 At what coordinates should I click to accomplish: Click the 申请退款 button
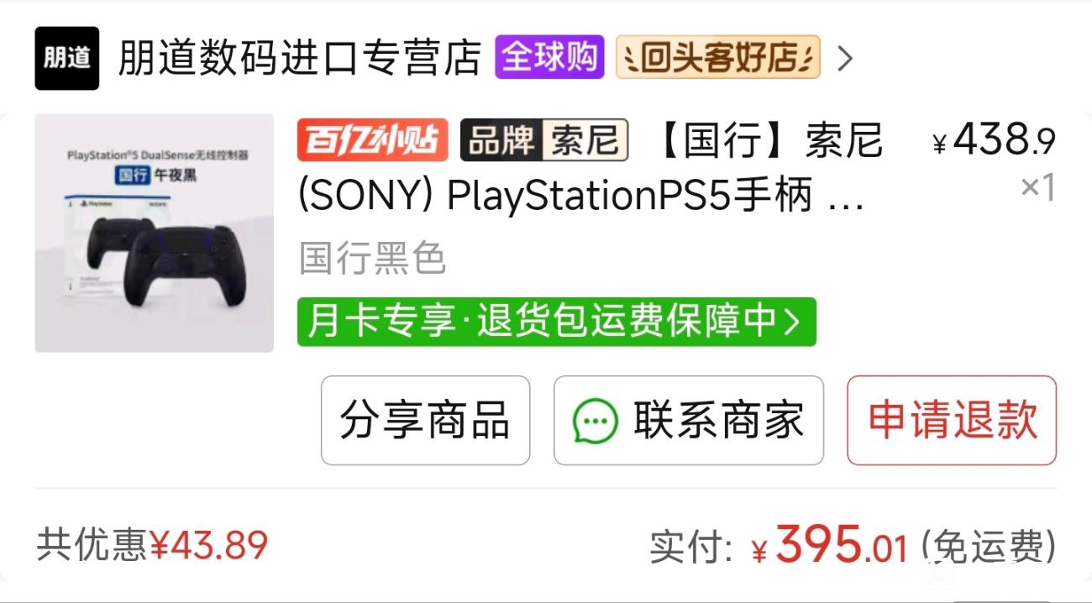[x=952, y=420]
